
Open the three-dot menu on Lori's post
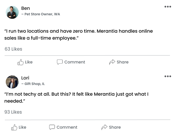click(x=168, y=76)
